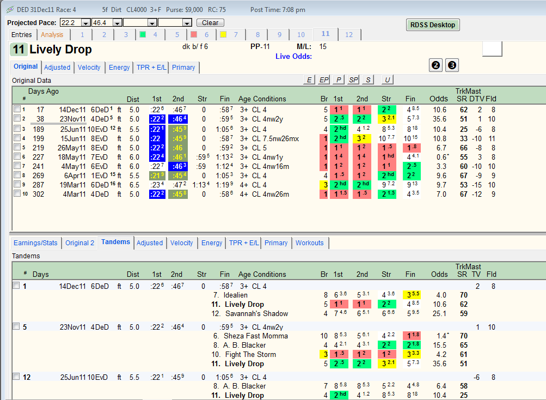This screenshot has width=546, height=400.
Task: Open RDSS Desktop
Action: [x=432, y=25]
